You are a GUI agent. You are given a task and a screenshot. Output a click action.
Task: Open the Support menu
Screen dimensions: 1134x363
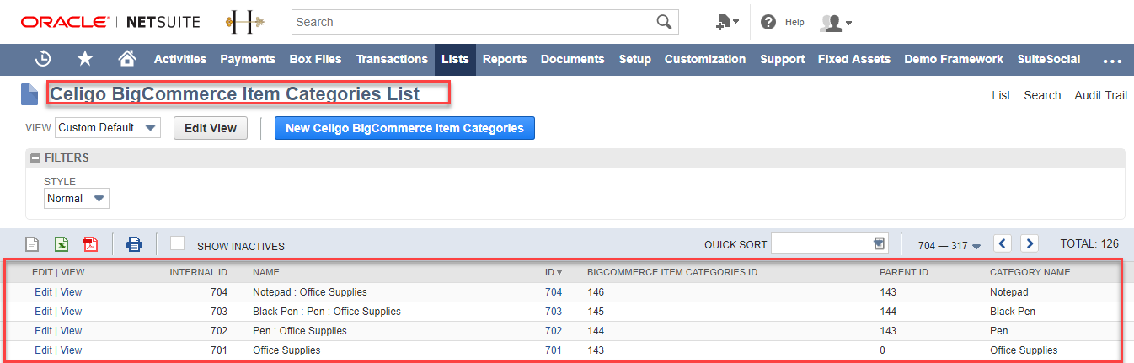tap(782, 59)
